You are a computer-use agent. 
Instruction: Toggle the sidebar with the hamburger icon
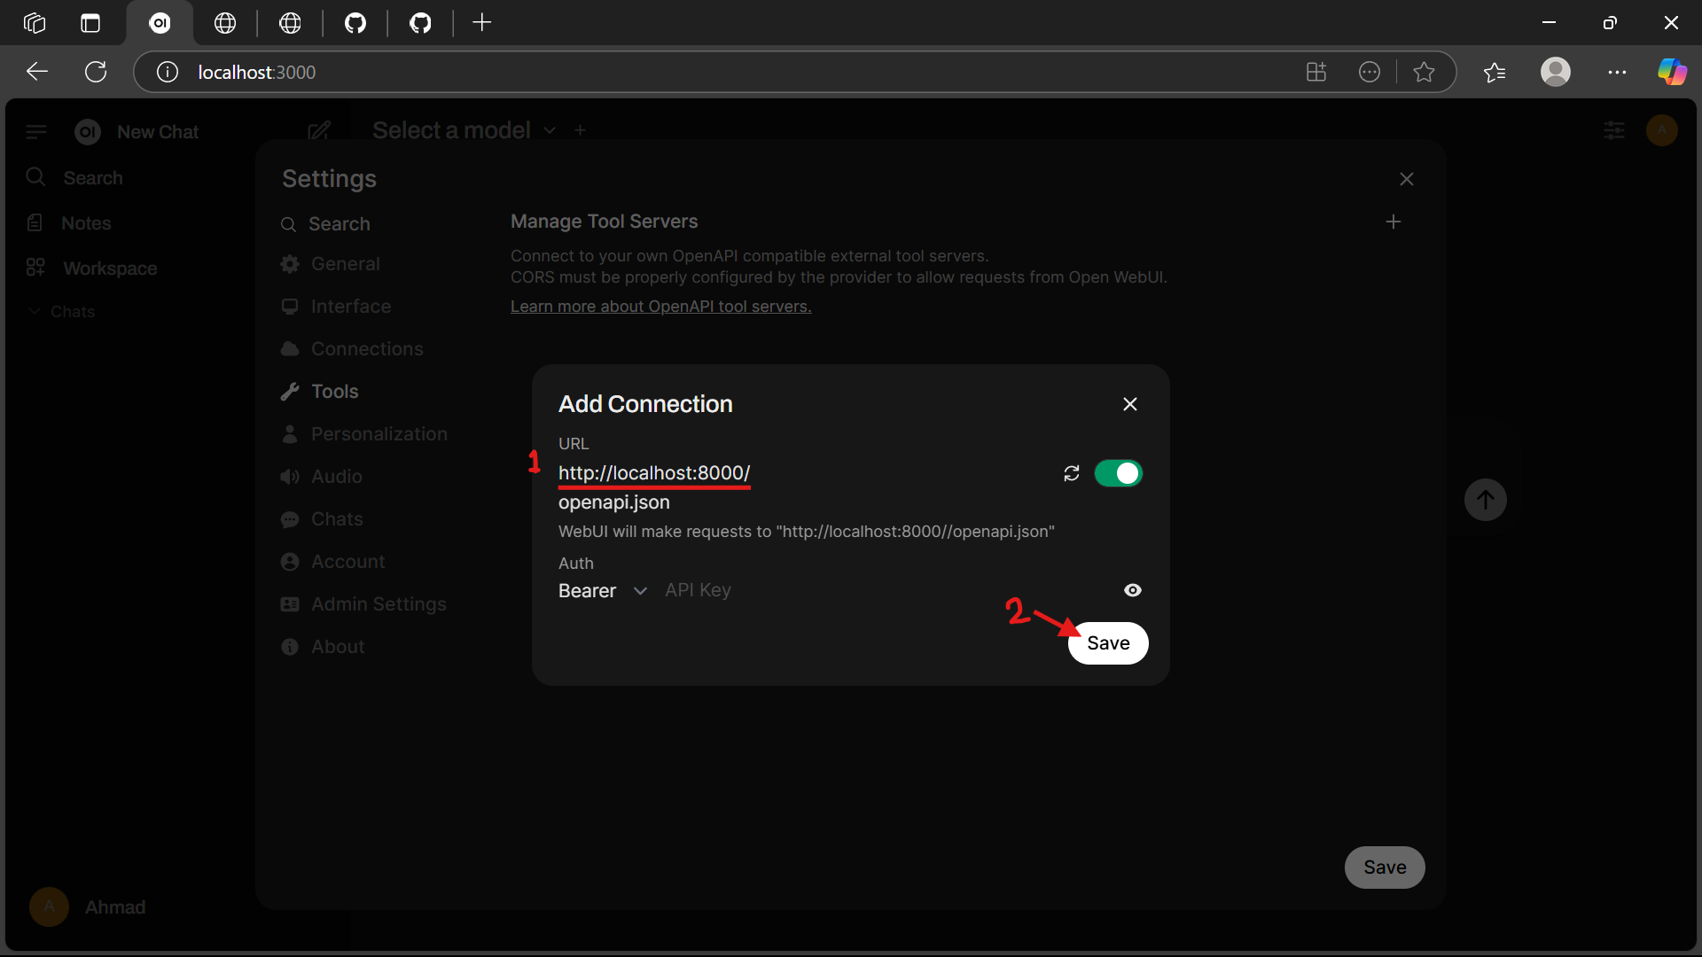[x=35, y=132]
